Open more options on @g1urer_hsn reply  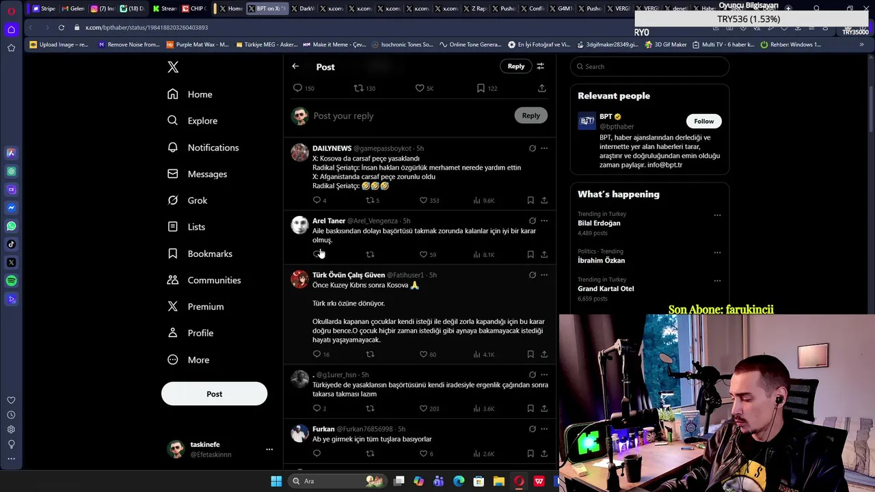(544, 374)
